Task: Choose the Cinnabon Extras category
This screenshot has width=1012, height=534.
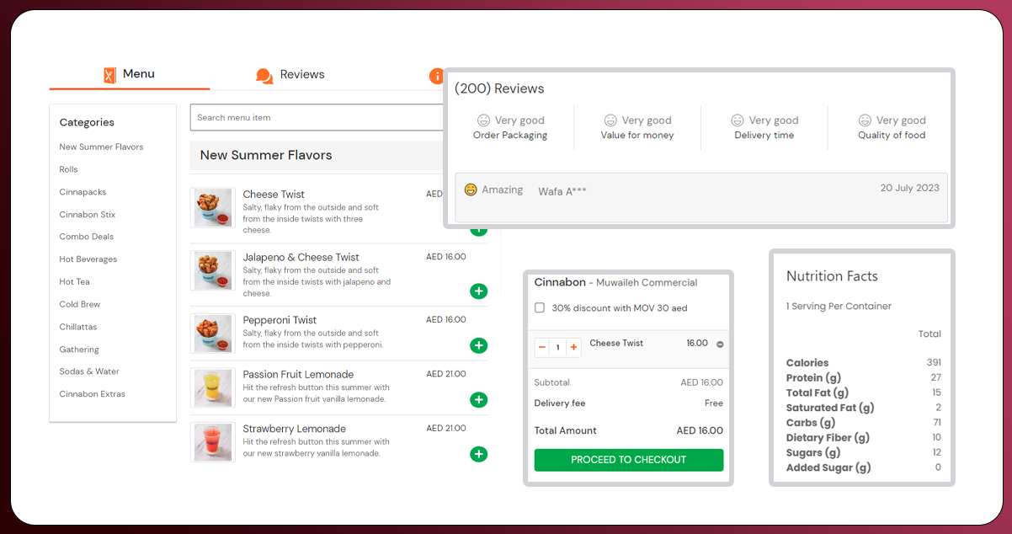Action: tap(92, 394)
